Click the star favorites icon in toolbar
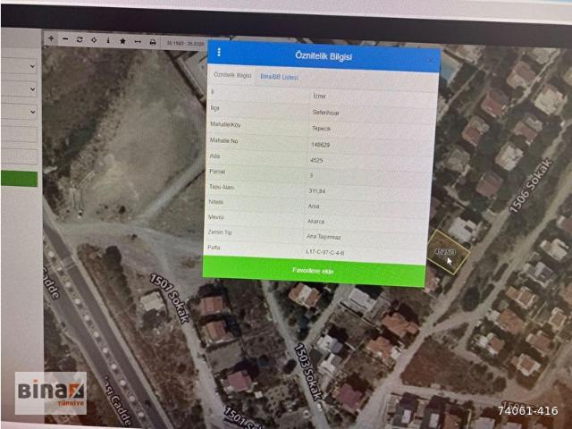This screenshot has height=429, width=572. click(122, 40)
